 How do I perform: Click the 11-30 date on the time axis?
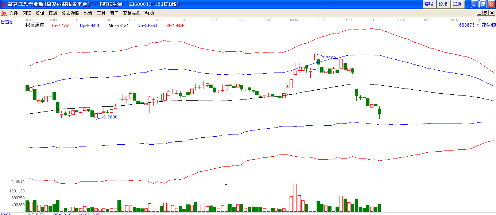point(29,20)
